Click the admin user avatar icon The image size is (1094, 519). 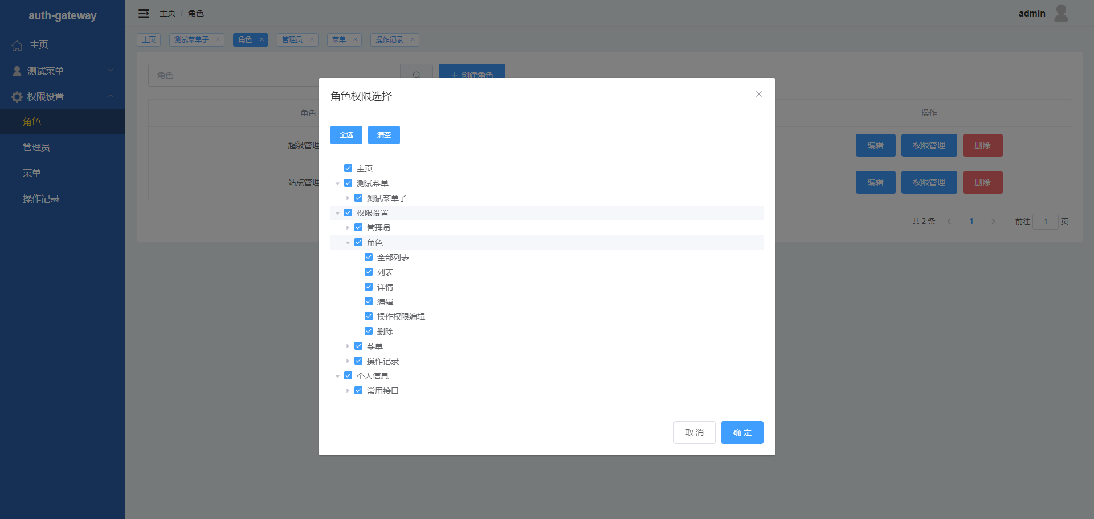point(1061,13)
